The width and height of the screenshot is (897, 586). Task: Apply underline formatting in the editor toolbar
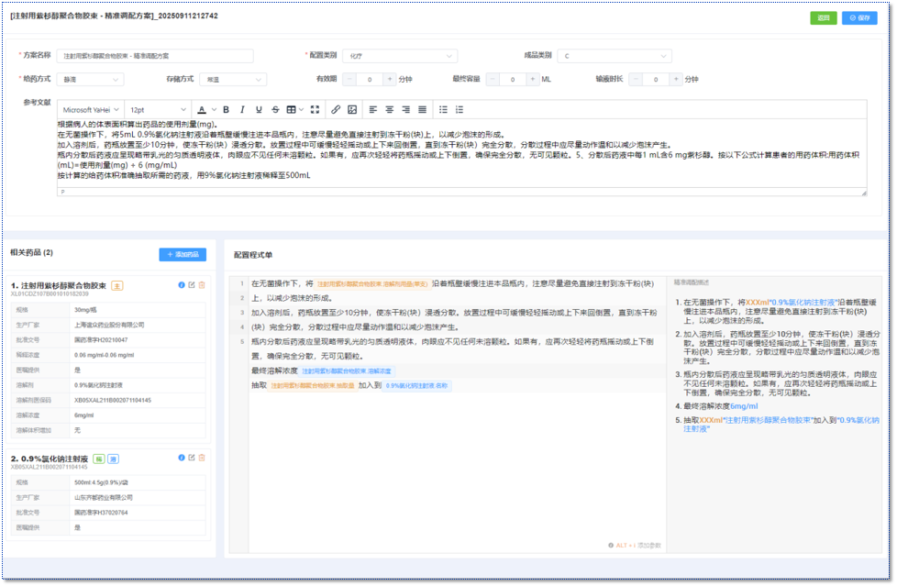click(259, 110)
